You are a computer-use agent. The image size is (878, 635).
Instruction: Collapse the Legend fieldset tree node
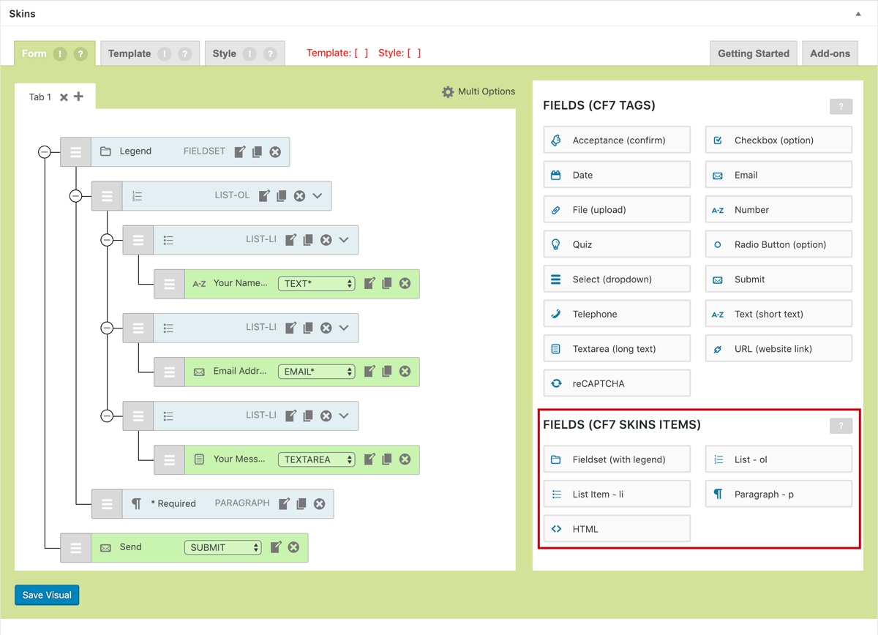tap(45, 151)
